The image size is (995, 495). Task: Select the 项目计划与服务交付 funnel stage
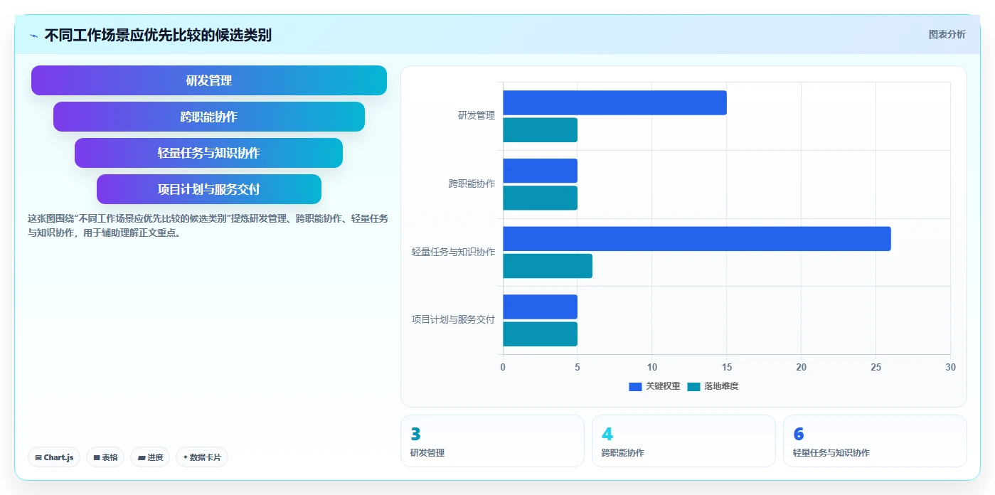(209, 189)
